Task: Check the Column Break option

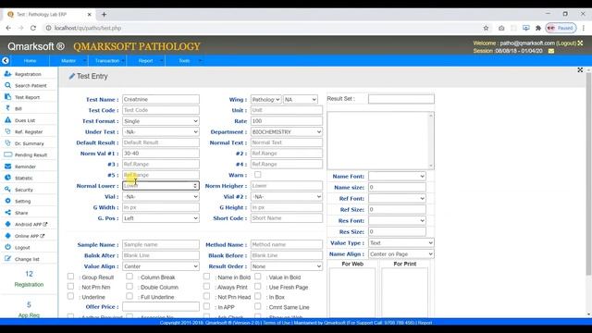Action: coord(129,277)
